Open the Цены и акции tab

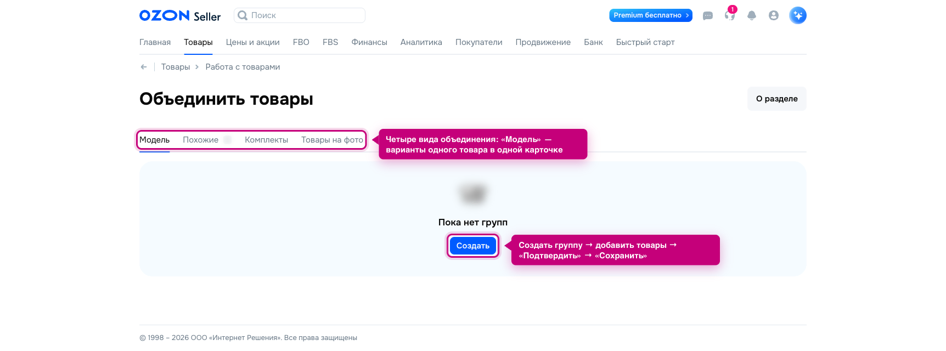pos(253,42)
